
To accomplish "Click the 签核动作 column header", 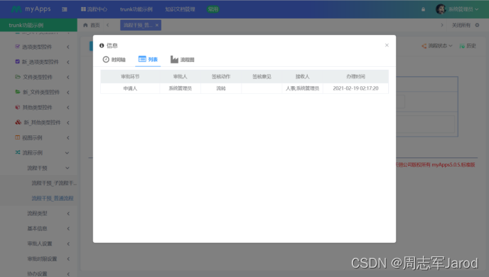I will 221,76.
